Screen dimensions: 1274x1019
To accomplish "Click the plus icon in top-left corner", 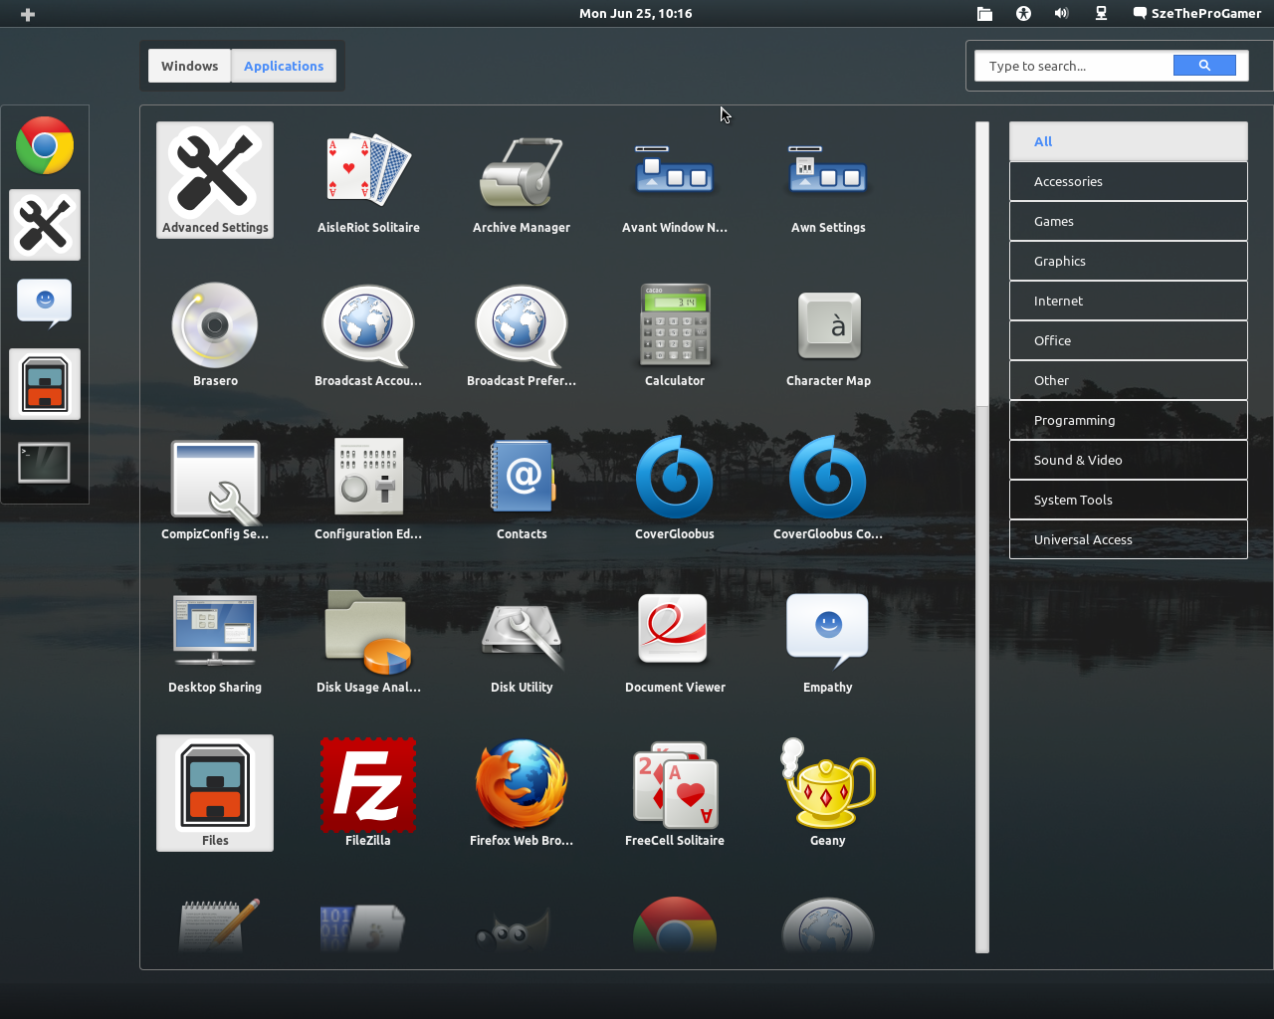I will [28, 14].
